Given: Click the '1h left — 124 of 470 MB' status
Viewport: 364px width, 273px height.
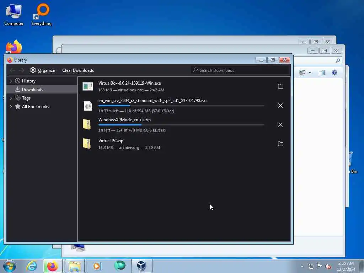Looking at the screenshot, I should pos(132,130).
